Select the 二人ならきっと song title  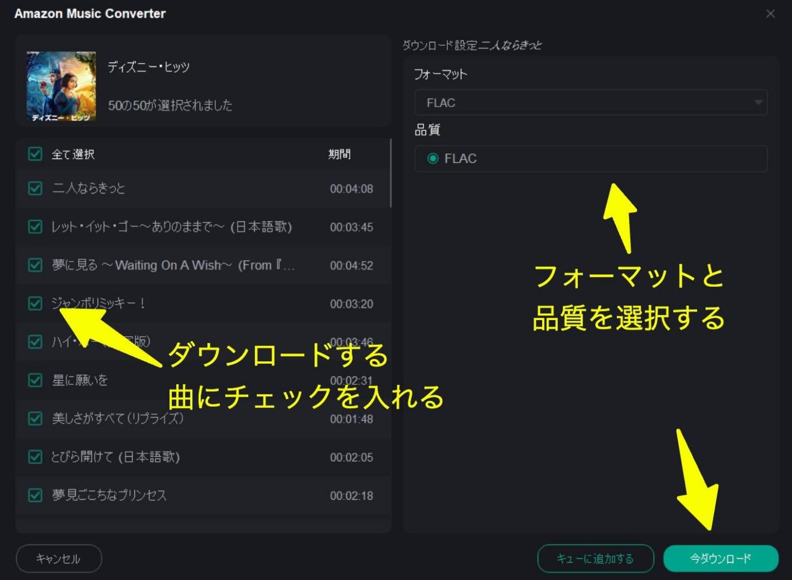point(88,188)
